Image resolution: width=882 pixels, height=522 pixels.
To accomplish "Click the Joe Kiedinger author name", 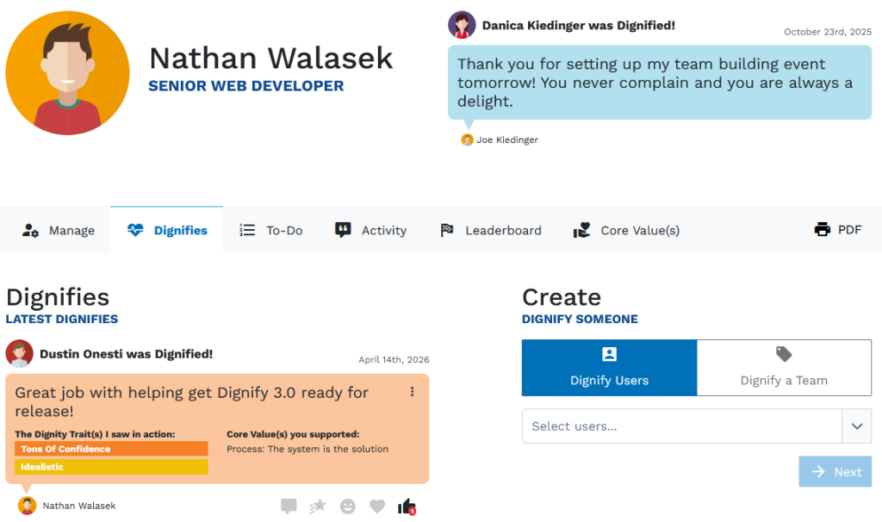I will click(506, 140).
